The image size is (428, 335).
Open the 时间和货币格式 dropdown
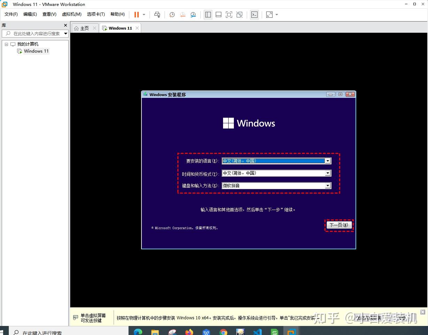point(327,173)
